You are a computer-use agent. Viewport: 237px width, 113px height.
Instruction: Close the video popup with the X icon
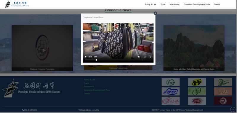pos(155,13)
